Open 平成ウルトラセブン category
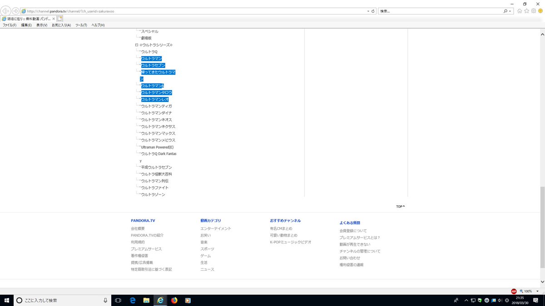The image size is (545, 306). (x=156, y=167)
